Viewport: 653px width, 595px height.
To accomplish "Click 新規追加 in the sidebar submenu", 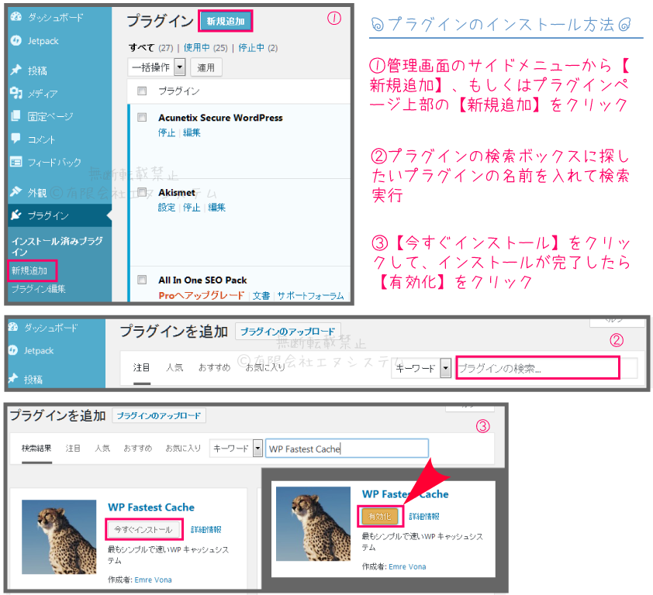I will coord(29,270).
